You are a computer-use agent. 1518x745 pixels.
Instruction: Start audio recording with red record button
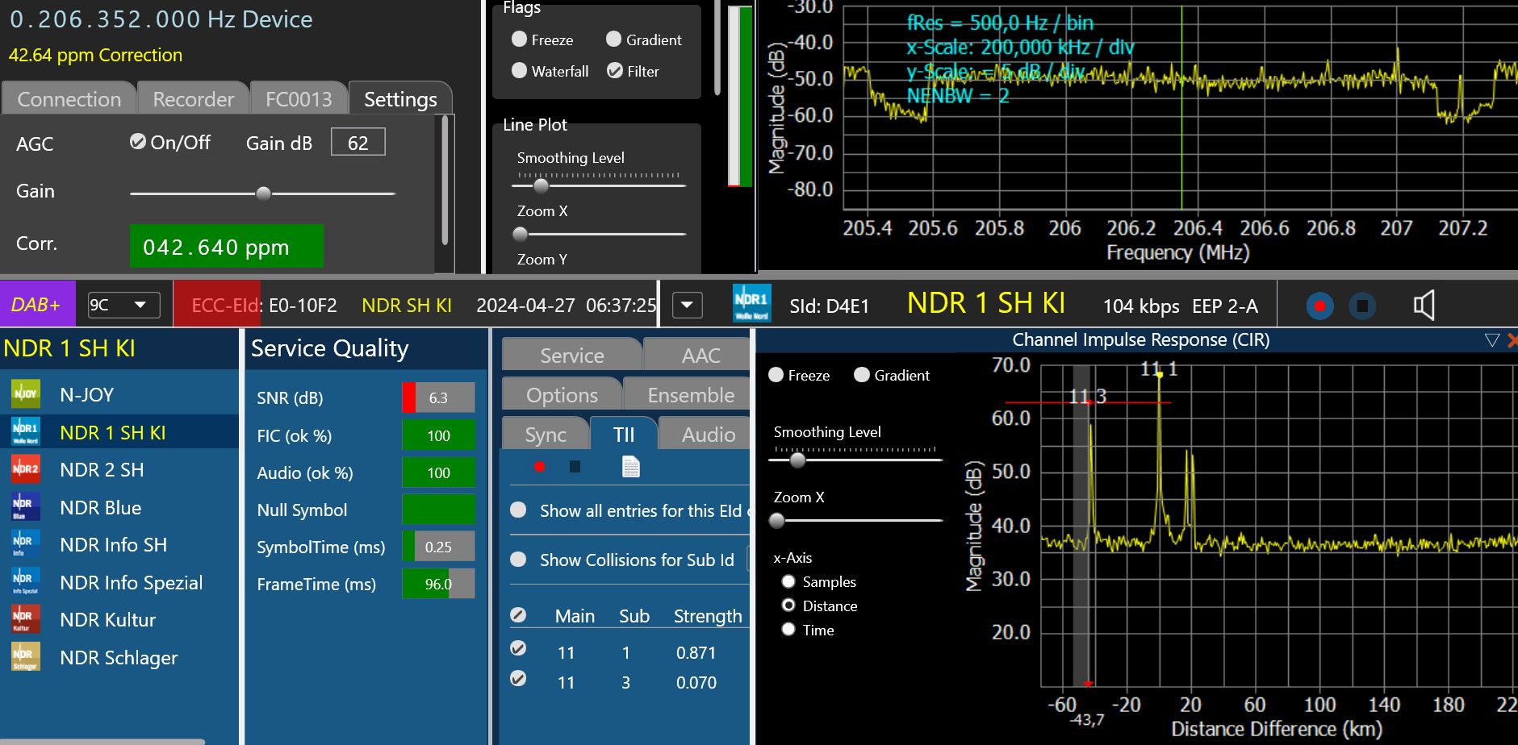[1319, 306]
